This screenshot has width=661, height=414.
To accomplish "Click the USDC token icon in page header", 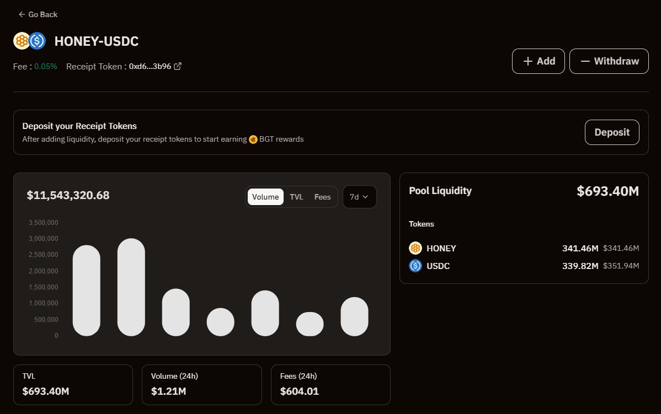I will click(38, 41).
